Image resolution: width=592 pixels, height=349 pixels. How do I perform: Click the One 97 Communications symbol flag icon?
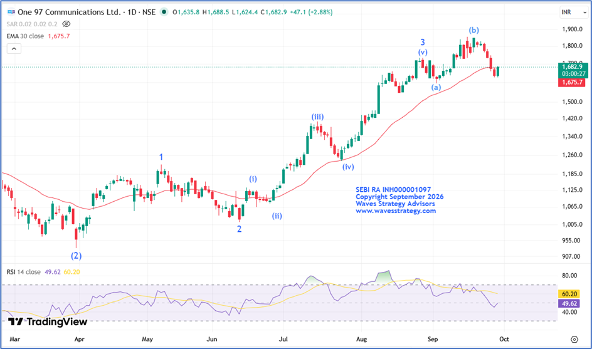(x=11, y=12)
